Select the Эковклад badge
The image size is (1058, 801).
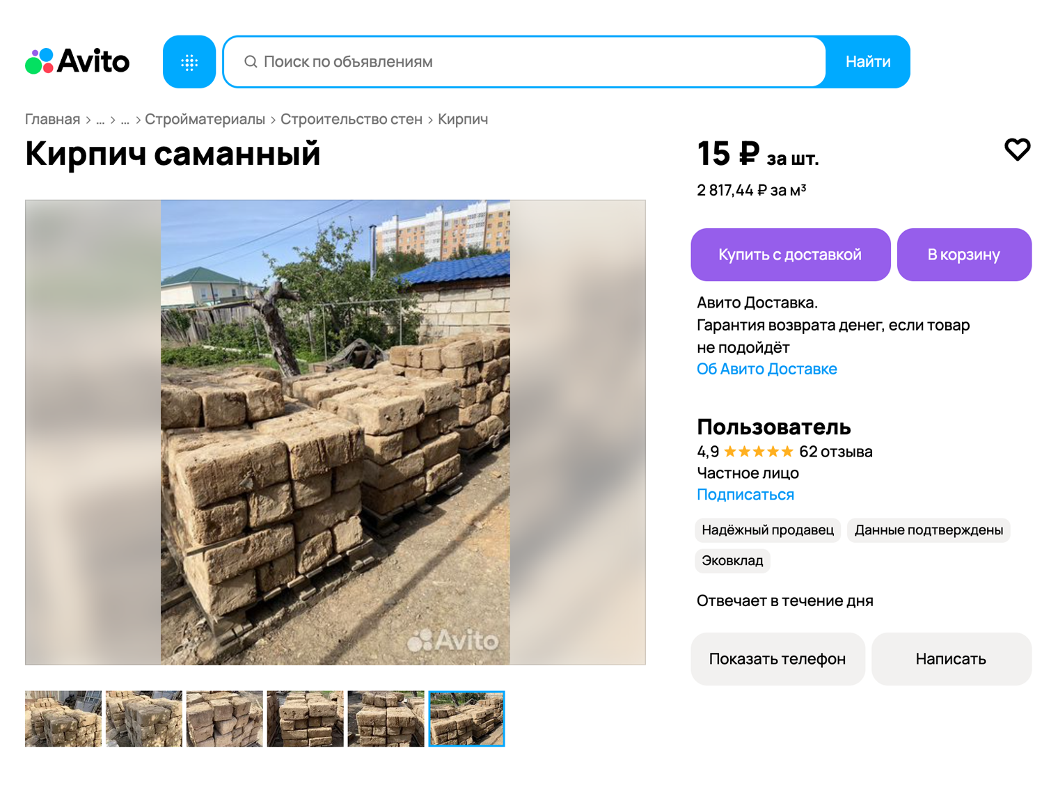tap(732, 561)
